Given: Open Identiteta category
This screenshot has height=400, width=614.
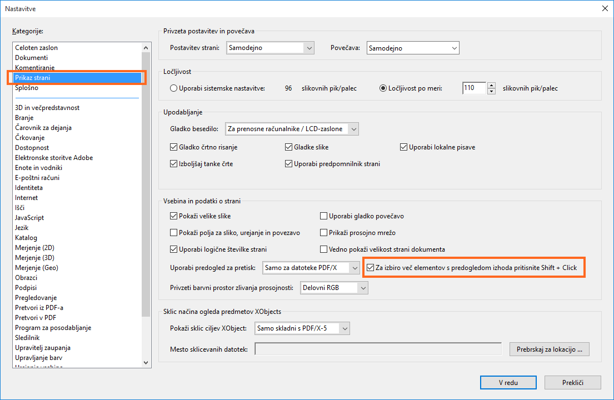Looking at the screenshot, I should tap(29, 187).
